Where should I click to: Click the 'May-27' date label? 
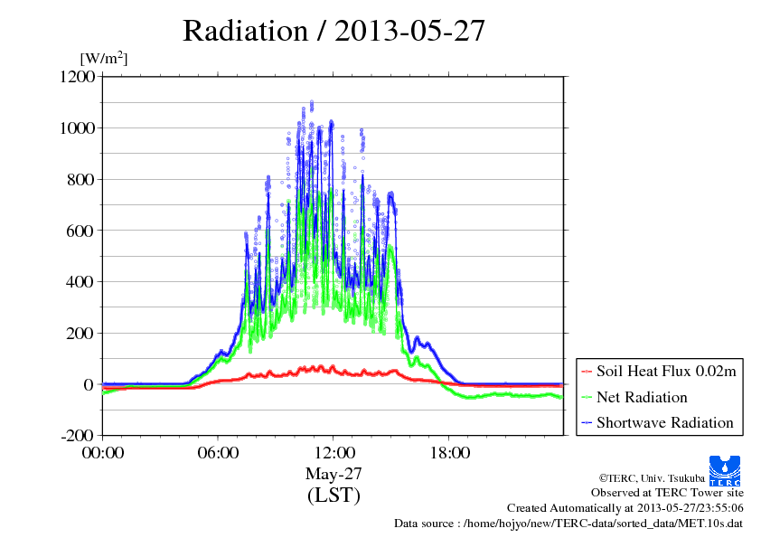[x=334, y=474]
